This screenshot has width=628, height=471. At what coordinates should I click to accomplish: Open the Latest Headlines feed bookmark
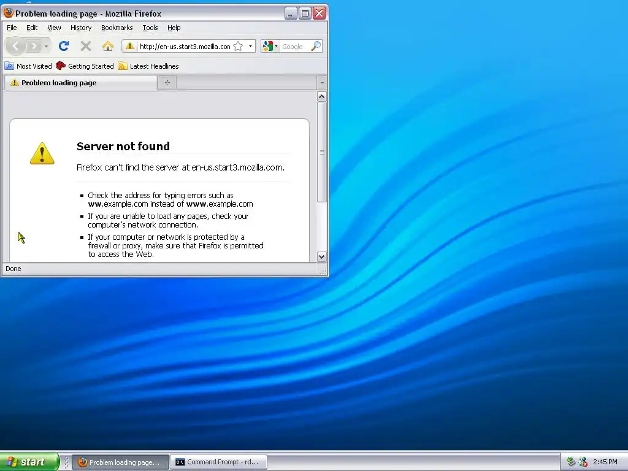pyautogui.click(x=148, y=66)
